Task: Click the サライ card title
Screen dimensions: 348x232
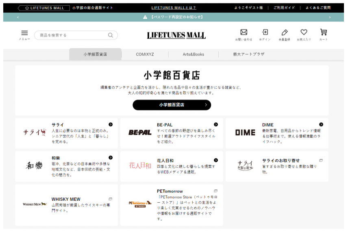Action: tap(58, 125)
